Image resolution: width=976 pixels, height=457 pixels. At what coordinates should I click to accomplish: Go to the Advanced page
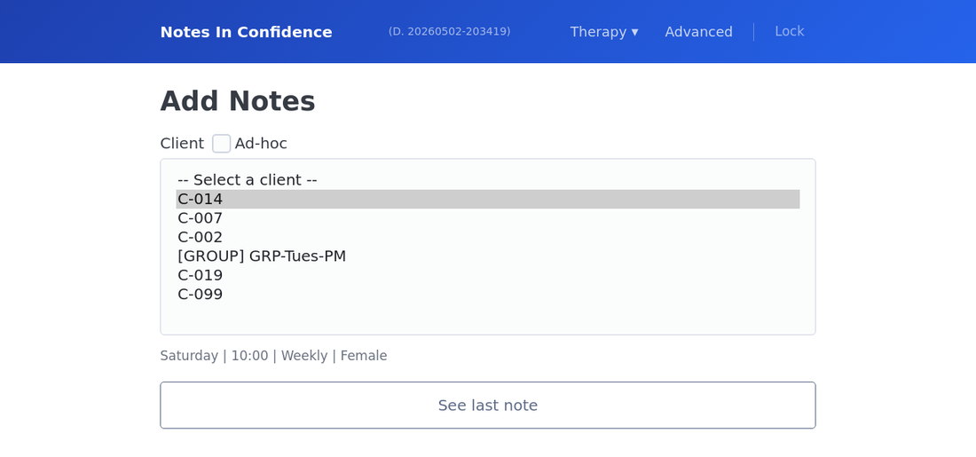[x=698, y=32]
